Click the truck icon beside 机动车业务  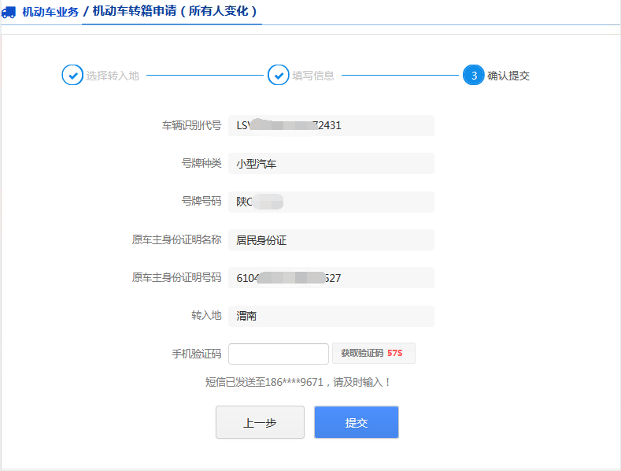pos(9,12)
